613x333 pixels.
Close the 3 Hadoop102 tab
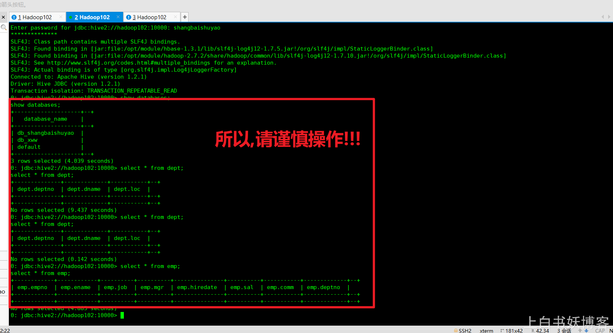pyautogui.click(x=176, y=17)
